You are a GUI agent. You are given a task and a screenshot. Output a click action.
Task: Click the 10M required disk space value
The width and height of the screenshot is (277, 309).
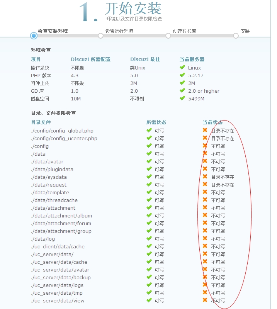tap(76, 99)
